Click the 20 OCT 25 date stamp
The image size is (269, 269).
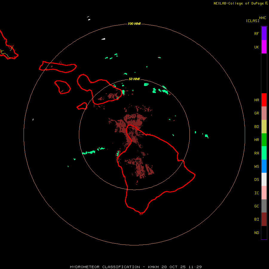[174, 267]
